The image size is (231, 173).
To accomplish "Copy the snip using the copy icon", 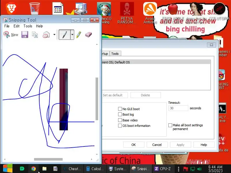I will point(35,35).
